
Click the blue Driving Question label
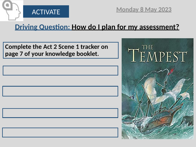coord(42,27)
